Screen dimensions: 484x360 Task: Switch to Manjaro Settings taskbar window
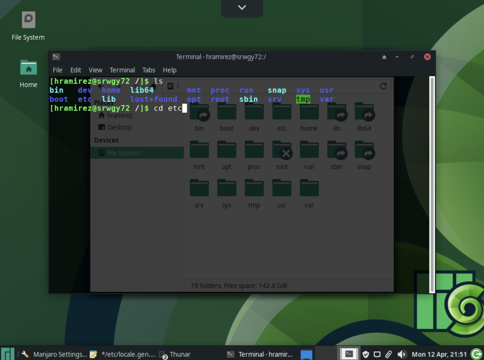point(54,354)
